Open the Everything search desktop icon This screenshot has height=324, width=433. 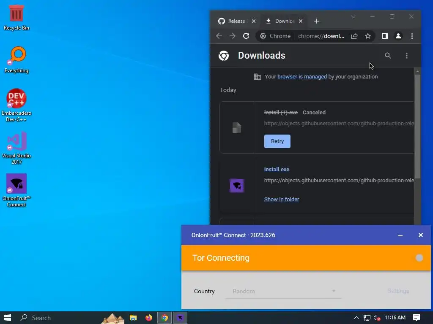16,60
